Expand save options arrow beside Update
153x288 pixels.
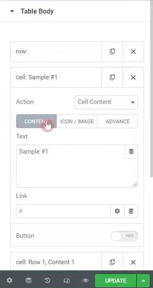tap(144, 281)
